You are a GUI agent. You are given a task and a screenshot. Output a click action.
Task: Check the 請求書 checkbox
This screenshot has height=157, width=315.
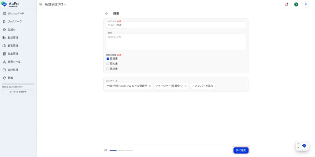pos(108,69)
